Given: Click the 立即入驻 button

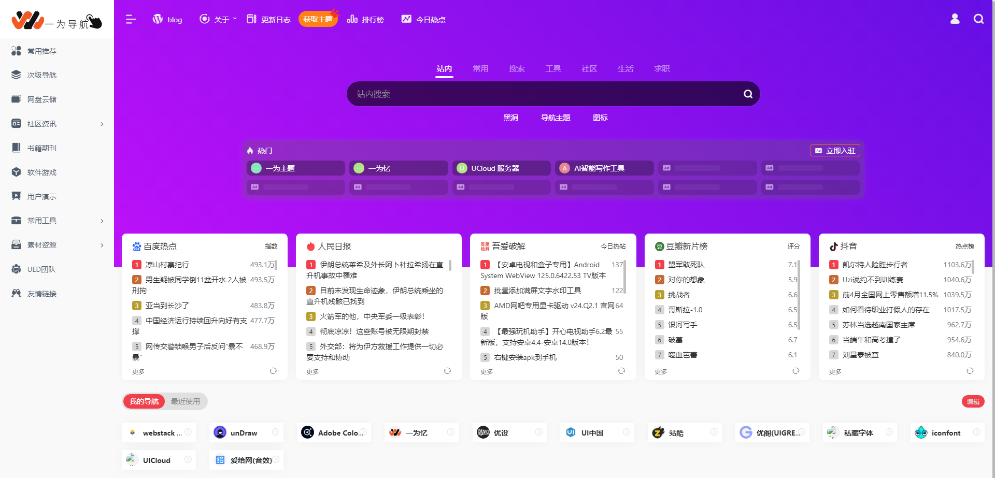Looking at the screenshot, I should pos(835,151).
